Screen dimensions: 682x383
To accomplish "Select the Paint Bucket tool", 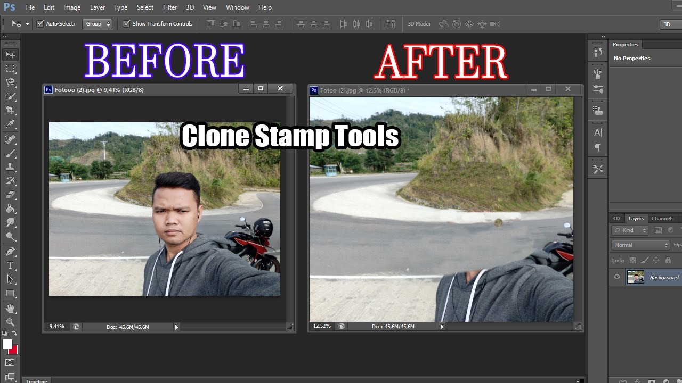I will pyautogui.click(x=10, y=209).
